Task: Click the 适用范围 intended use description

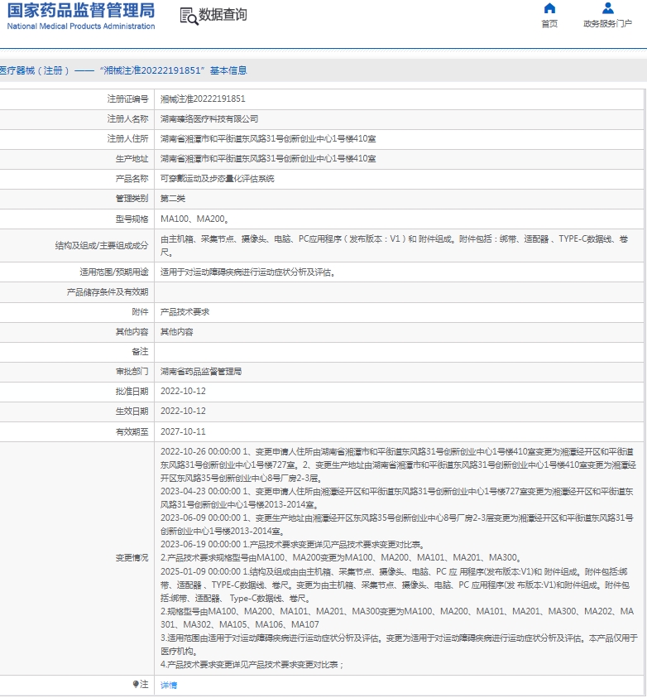Action: [x=247, y=272]
